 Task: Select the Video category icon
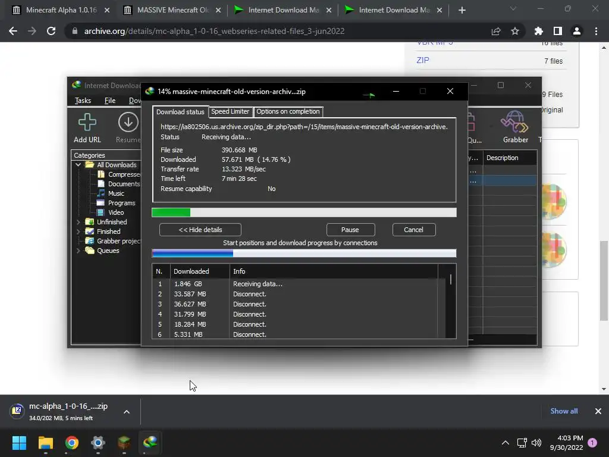click(101, 212)
